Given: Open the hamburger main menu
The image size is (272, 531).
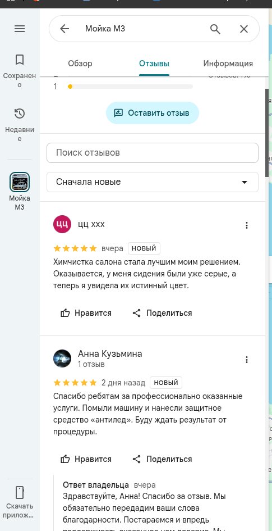Looking at the screenshot, I should 20,29.
